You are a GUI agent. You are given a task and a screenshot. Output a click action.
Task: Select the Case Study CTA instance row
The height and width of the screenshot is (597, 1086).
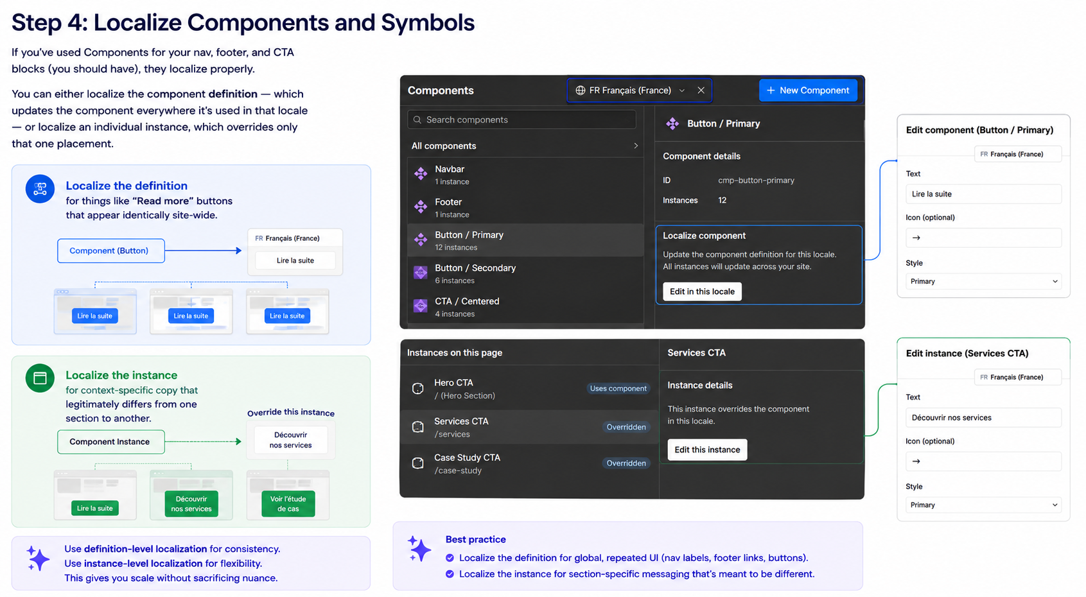529,463
